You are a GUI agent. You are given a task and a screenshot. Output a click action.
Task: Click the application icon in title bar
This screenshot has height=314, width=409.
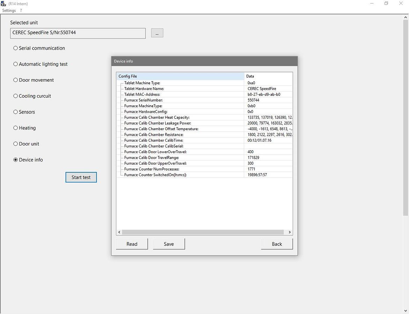[x=3, y=3]
